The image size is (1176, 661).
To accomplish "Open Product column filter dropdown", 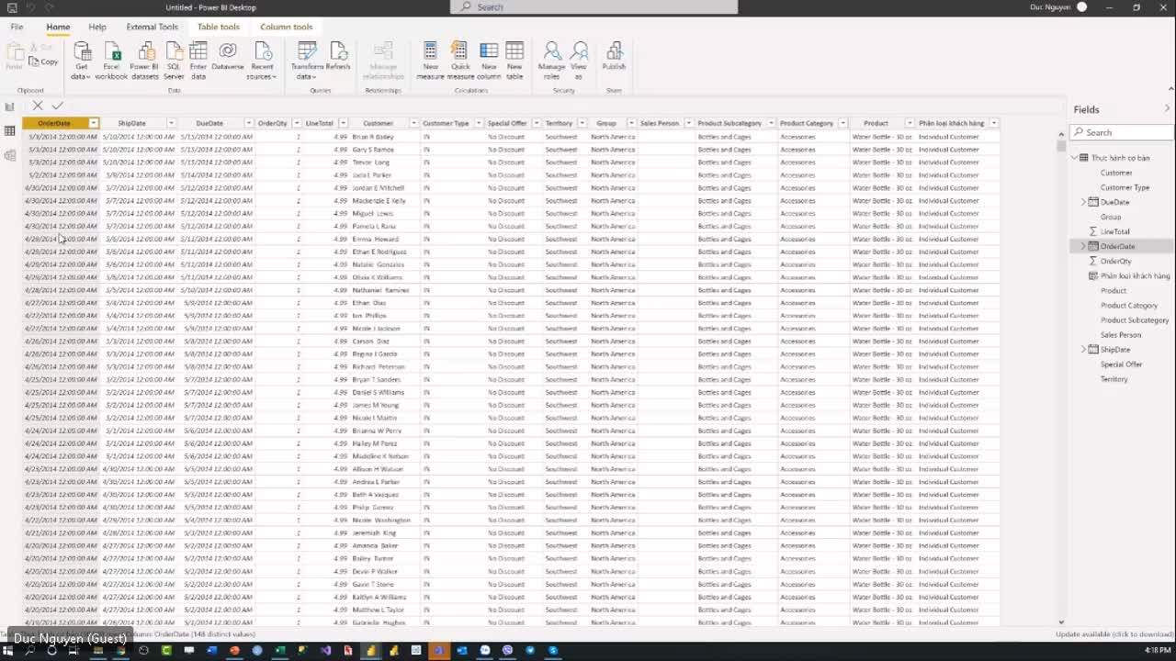I will pos(910,123).
